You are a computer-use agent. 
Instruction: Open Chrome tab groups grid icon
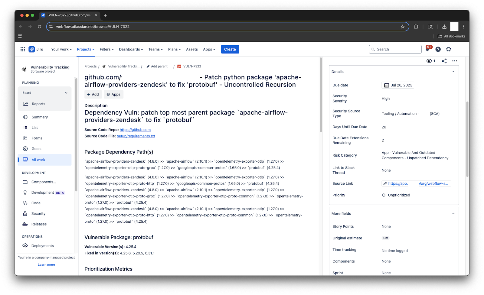tap(20, 36)
